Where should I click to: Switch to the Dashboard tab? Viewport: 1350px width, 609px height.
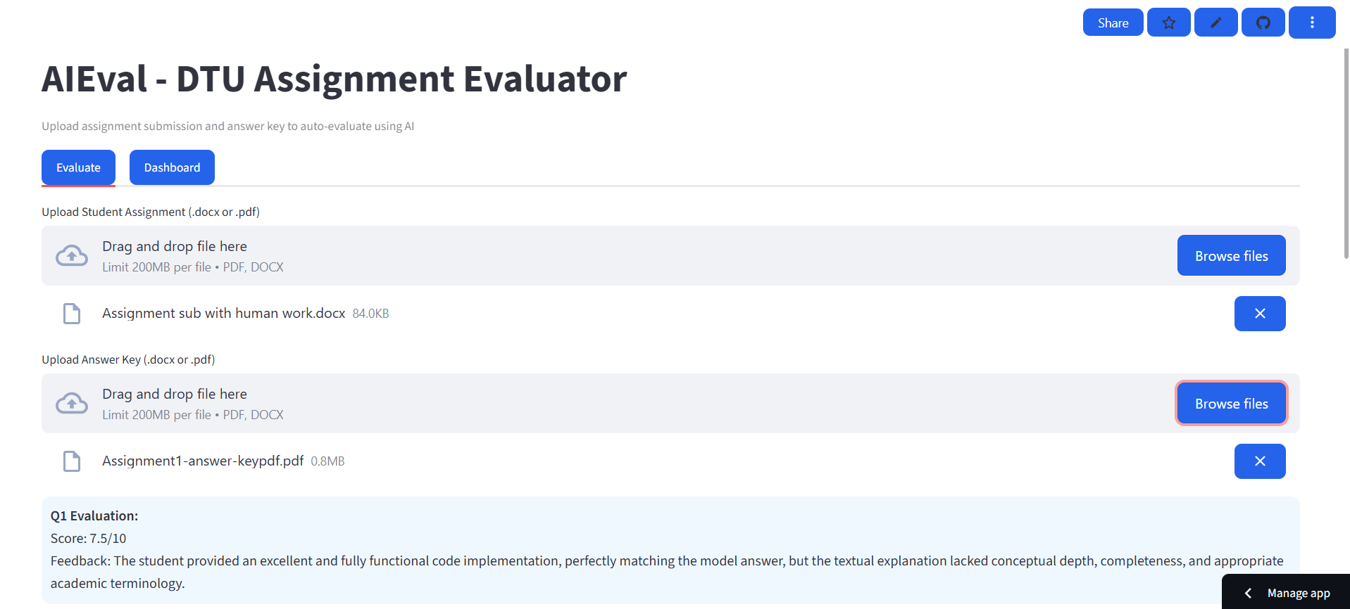coord(172,167)
